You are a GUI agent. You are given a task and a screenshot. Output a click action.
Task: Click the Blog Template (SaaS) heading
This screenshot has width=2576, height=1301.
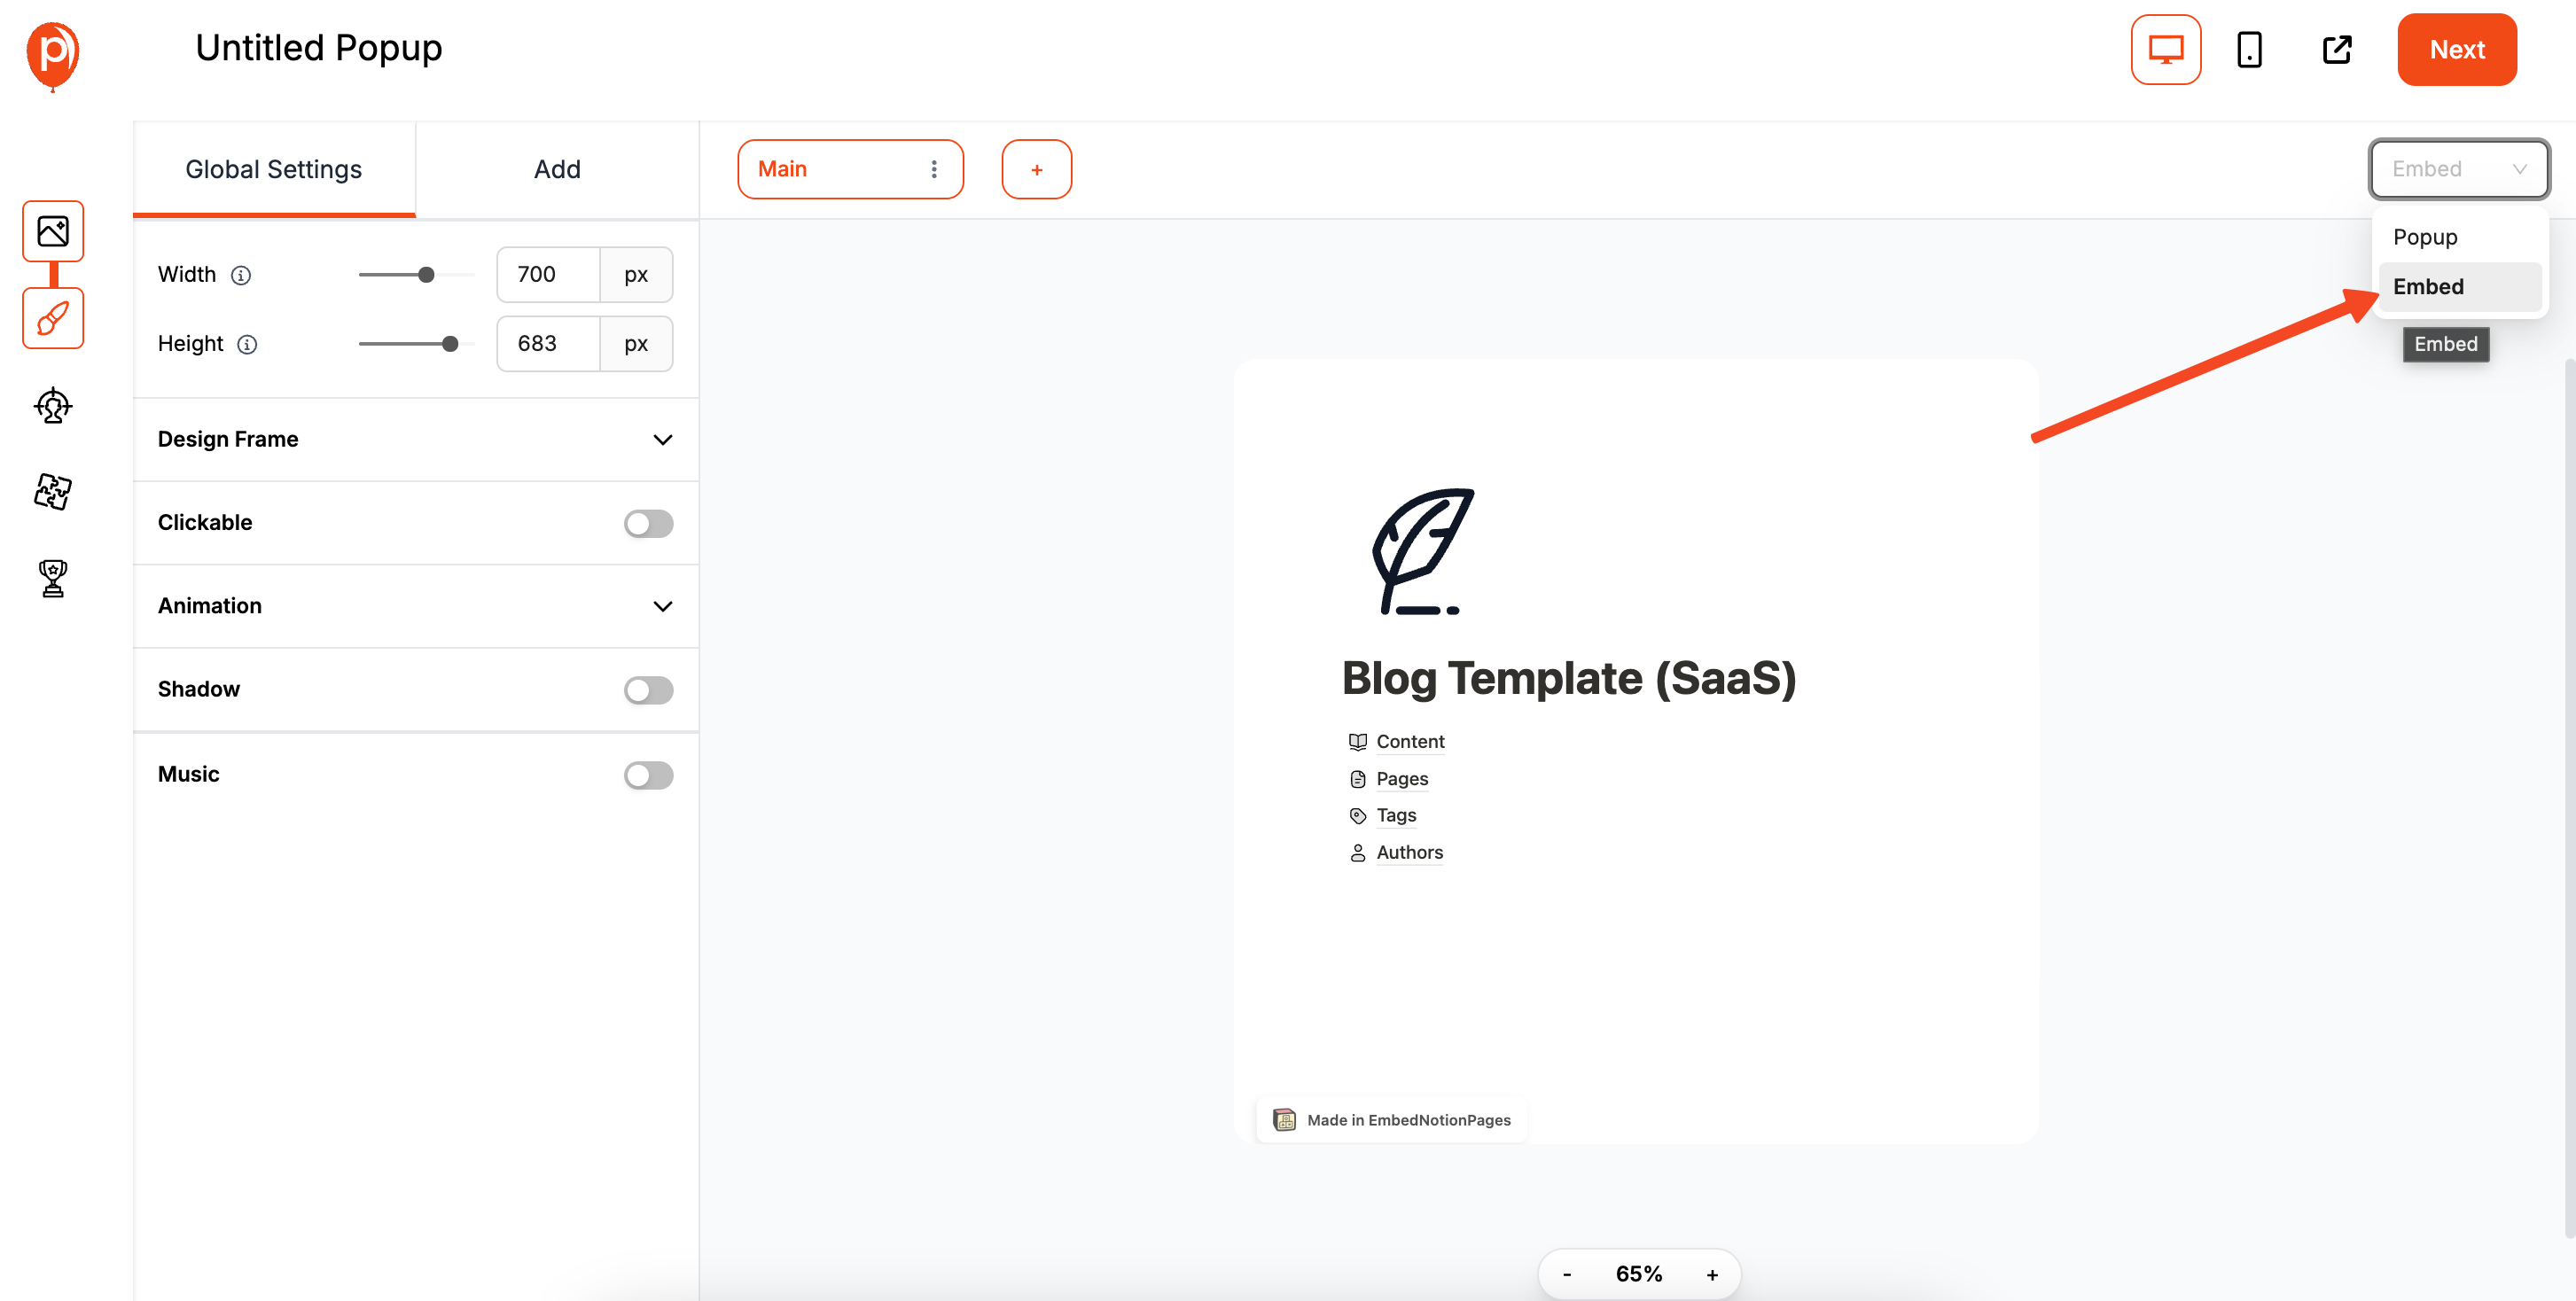click(1568, 679)
